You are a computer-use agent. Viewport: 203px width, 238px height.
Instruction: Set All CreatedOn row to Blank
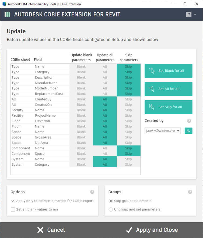point(81,105)
